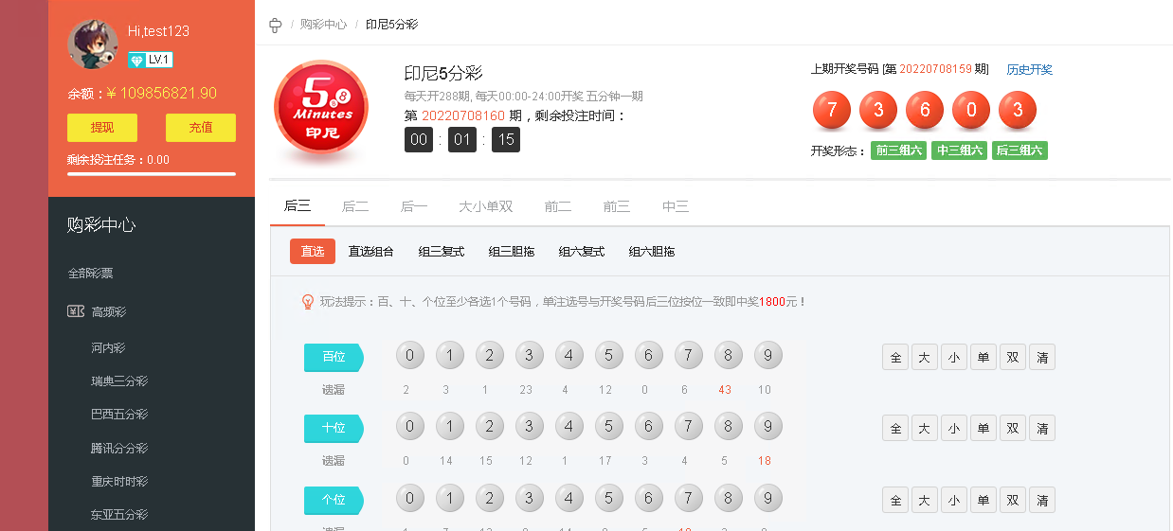Viewport: 1173px width, 531px height.
Task: Click the drawn number ball 6
Action: coord(924,111)
